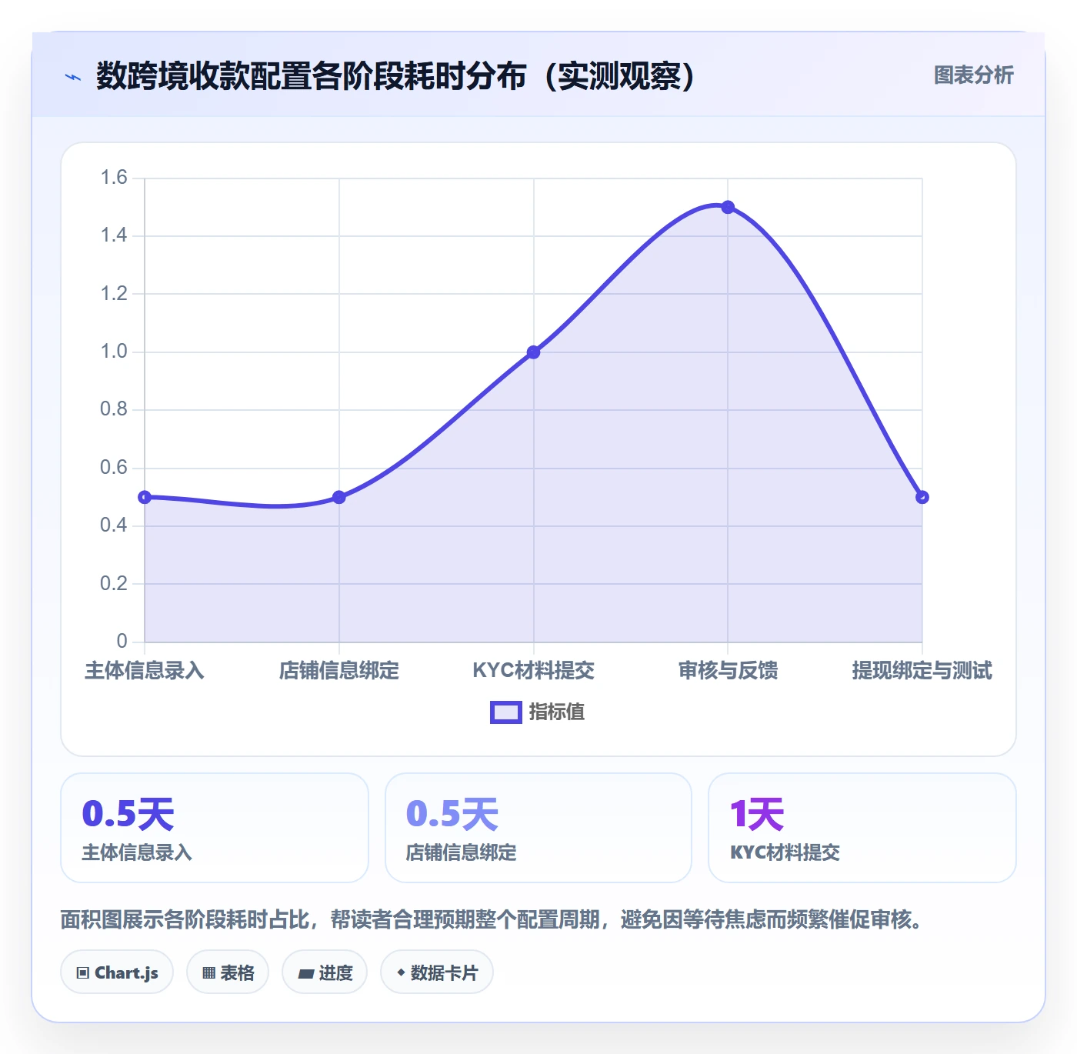Click the 提现绑定与测试 x-axis label

point(922,670)
